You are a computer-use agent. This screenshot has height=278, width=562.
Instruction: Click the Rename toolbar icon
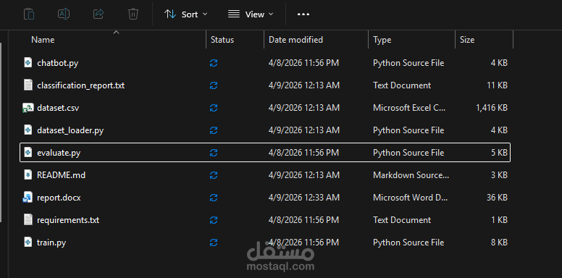(64, 14)
